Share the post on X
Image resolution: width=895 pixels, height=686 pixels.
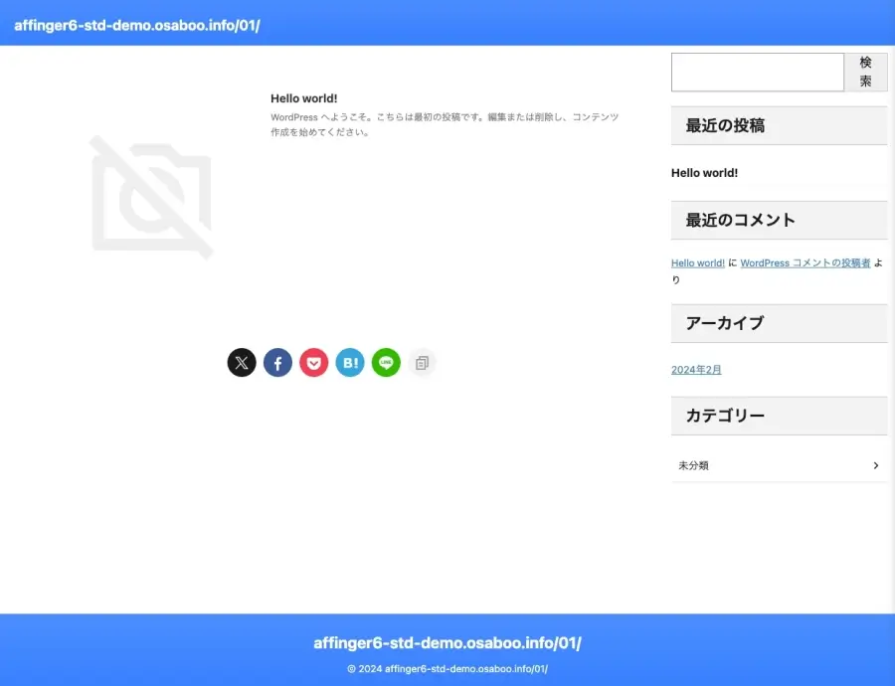click(x=242, y=362)
